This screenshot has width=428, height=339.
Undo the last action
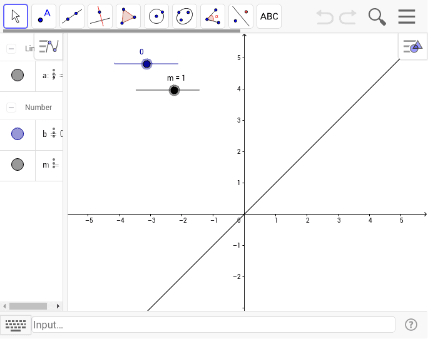[325, 17]
